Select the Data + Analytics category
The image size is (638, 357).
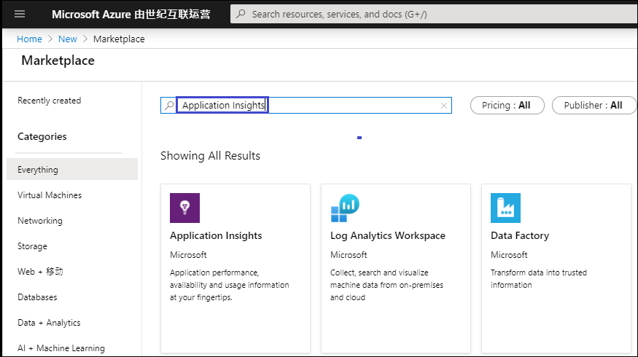[49, 323]
